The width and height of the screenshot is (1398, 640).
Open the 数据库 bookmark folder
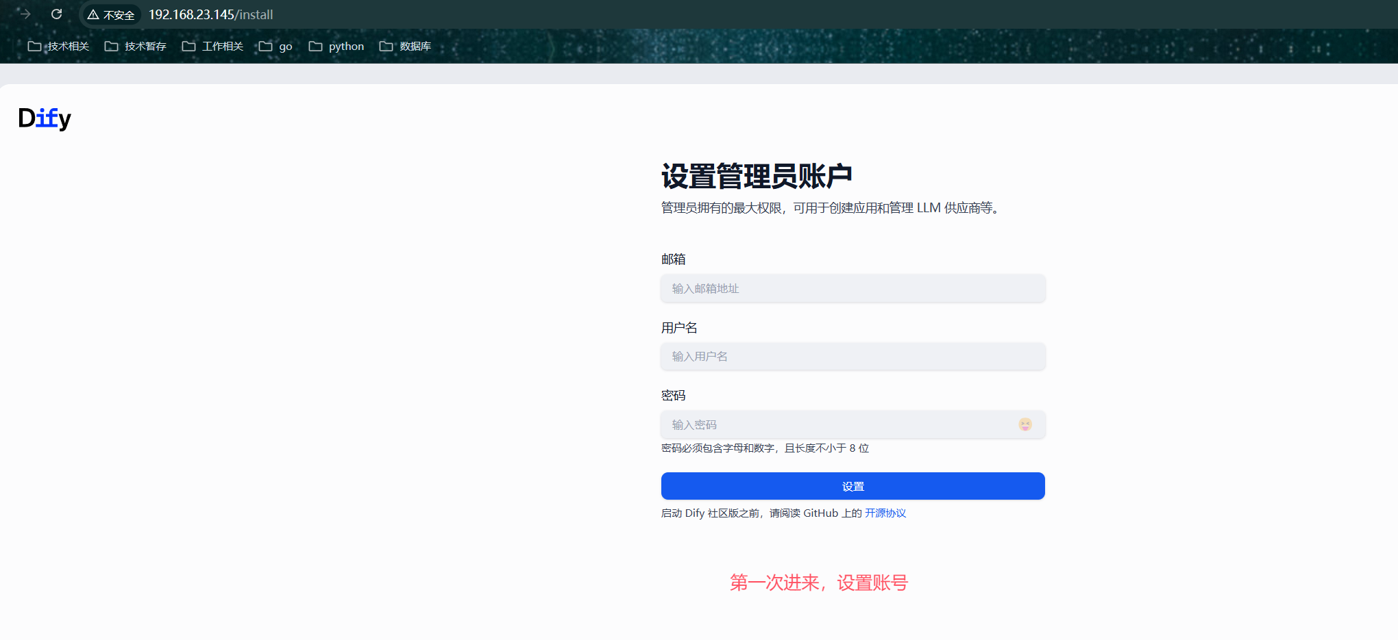pos(406,46)
